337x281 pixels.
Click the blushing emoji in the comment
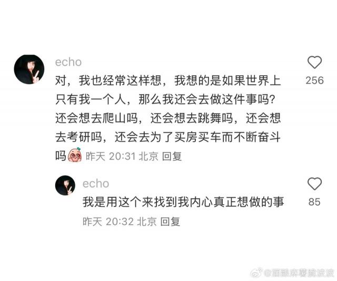pyautogui.click(x=75, y=155)
